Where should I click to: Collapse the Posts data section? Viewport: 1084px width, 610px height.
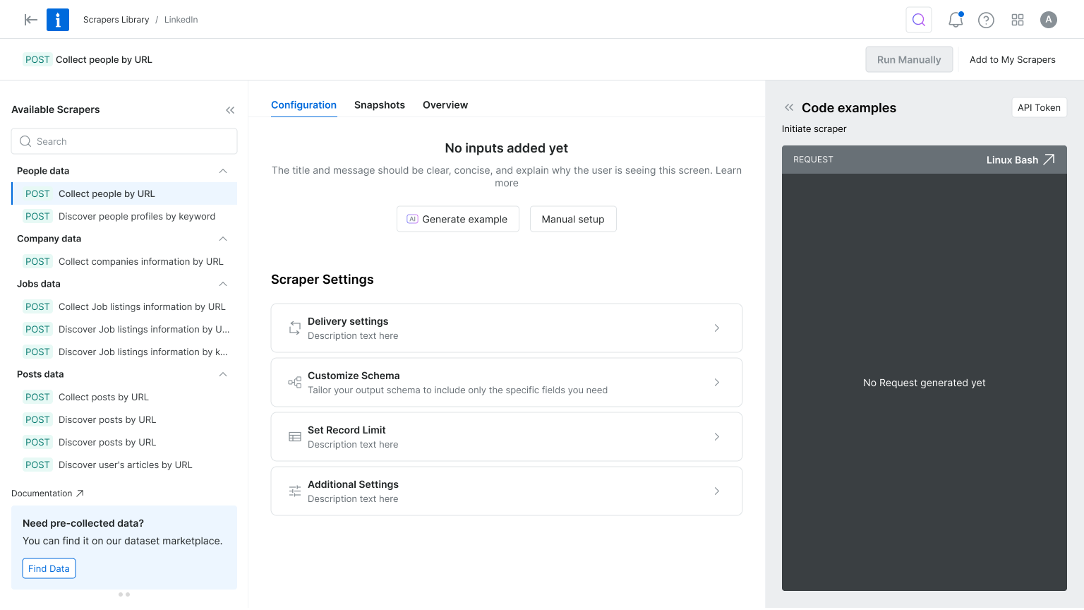(223, 374)
